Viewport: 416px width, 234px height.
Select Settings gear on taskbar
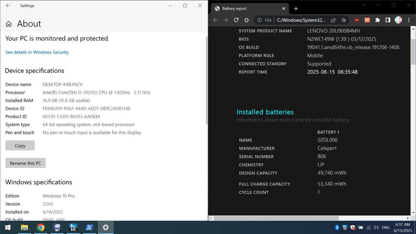coord(106,227)
